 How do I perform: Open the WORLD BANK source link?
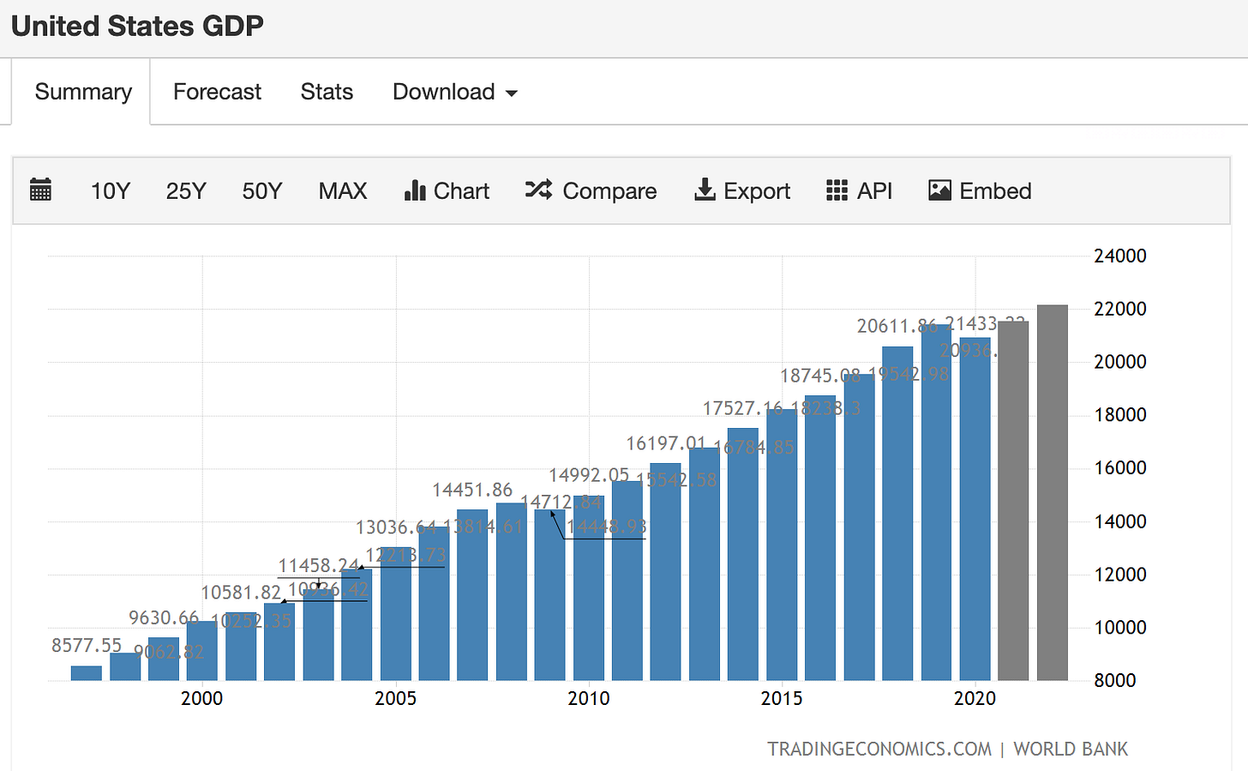(x=1071, y=749)
